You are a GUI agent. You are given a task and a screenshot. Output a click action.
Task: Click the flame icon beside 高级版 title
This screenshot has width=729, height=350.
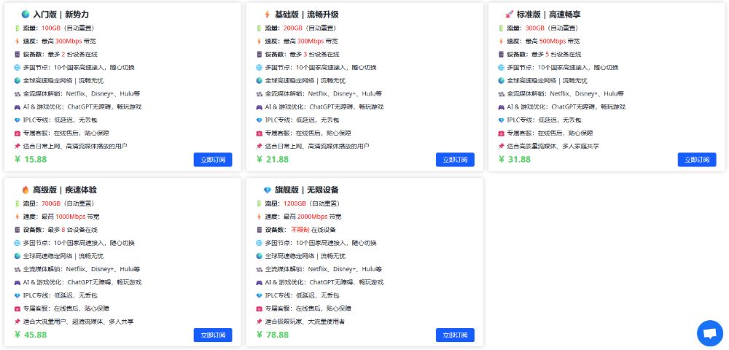point(26,190)
